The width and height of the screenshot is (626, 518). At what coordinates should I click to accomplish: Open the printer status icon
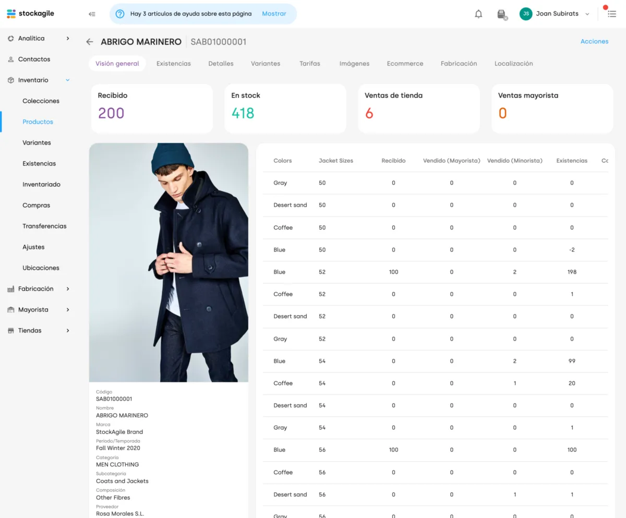[x=502, y=14]
